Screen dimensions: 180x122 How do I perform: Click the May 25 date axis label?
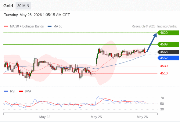(x=96, y=117)
